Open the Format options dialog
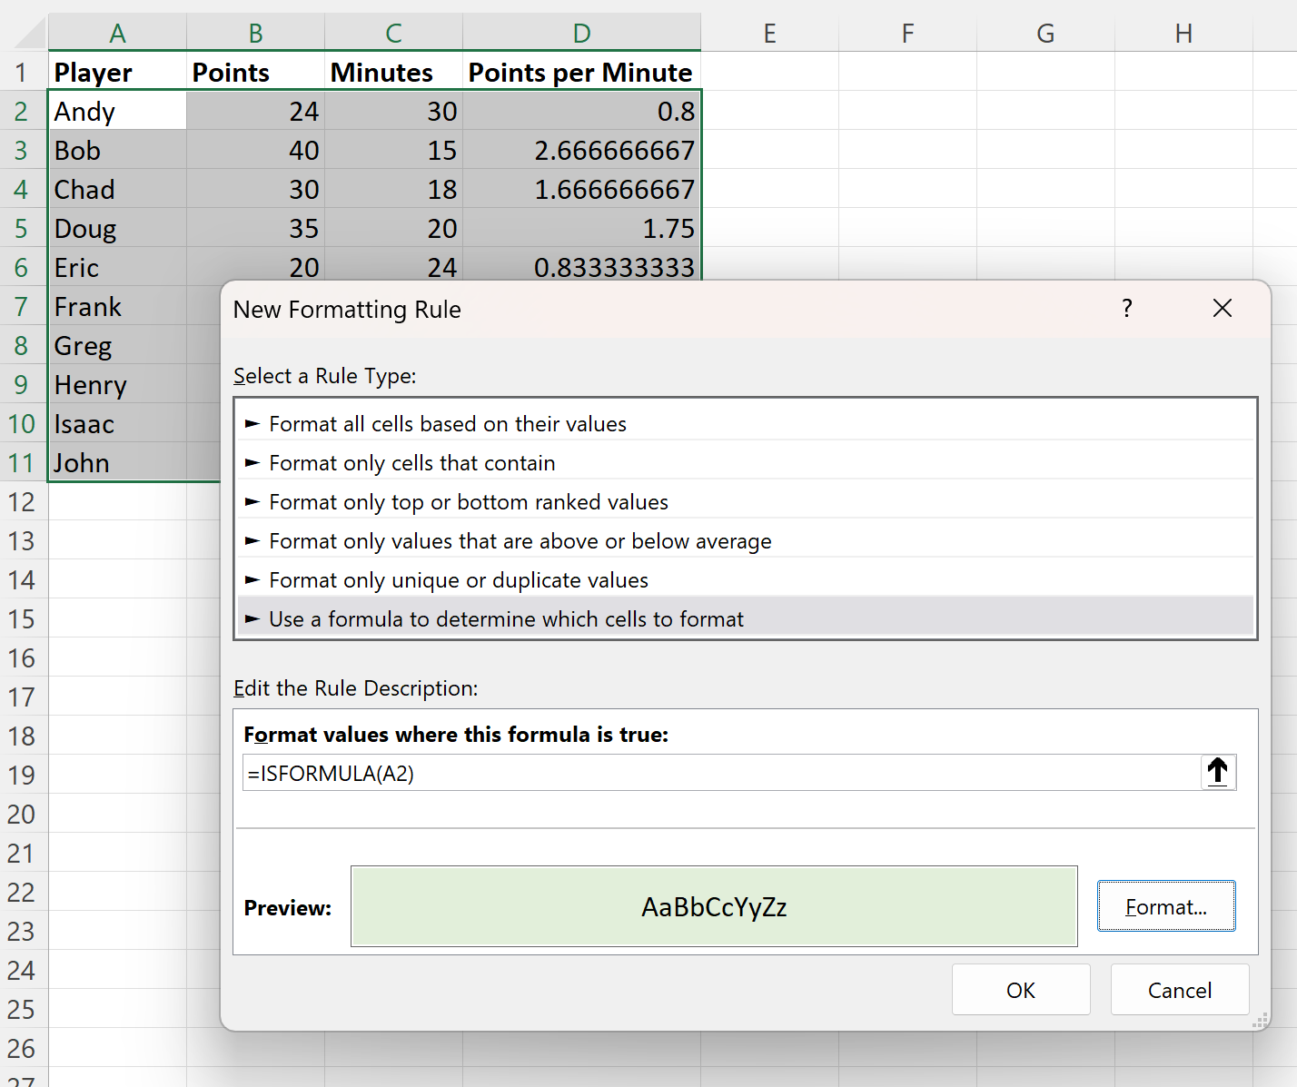Viewport: 1297px width, 1087px height. [1166, 905]
